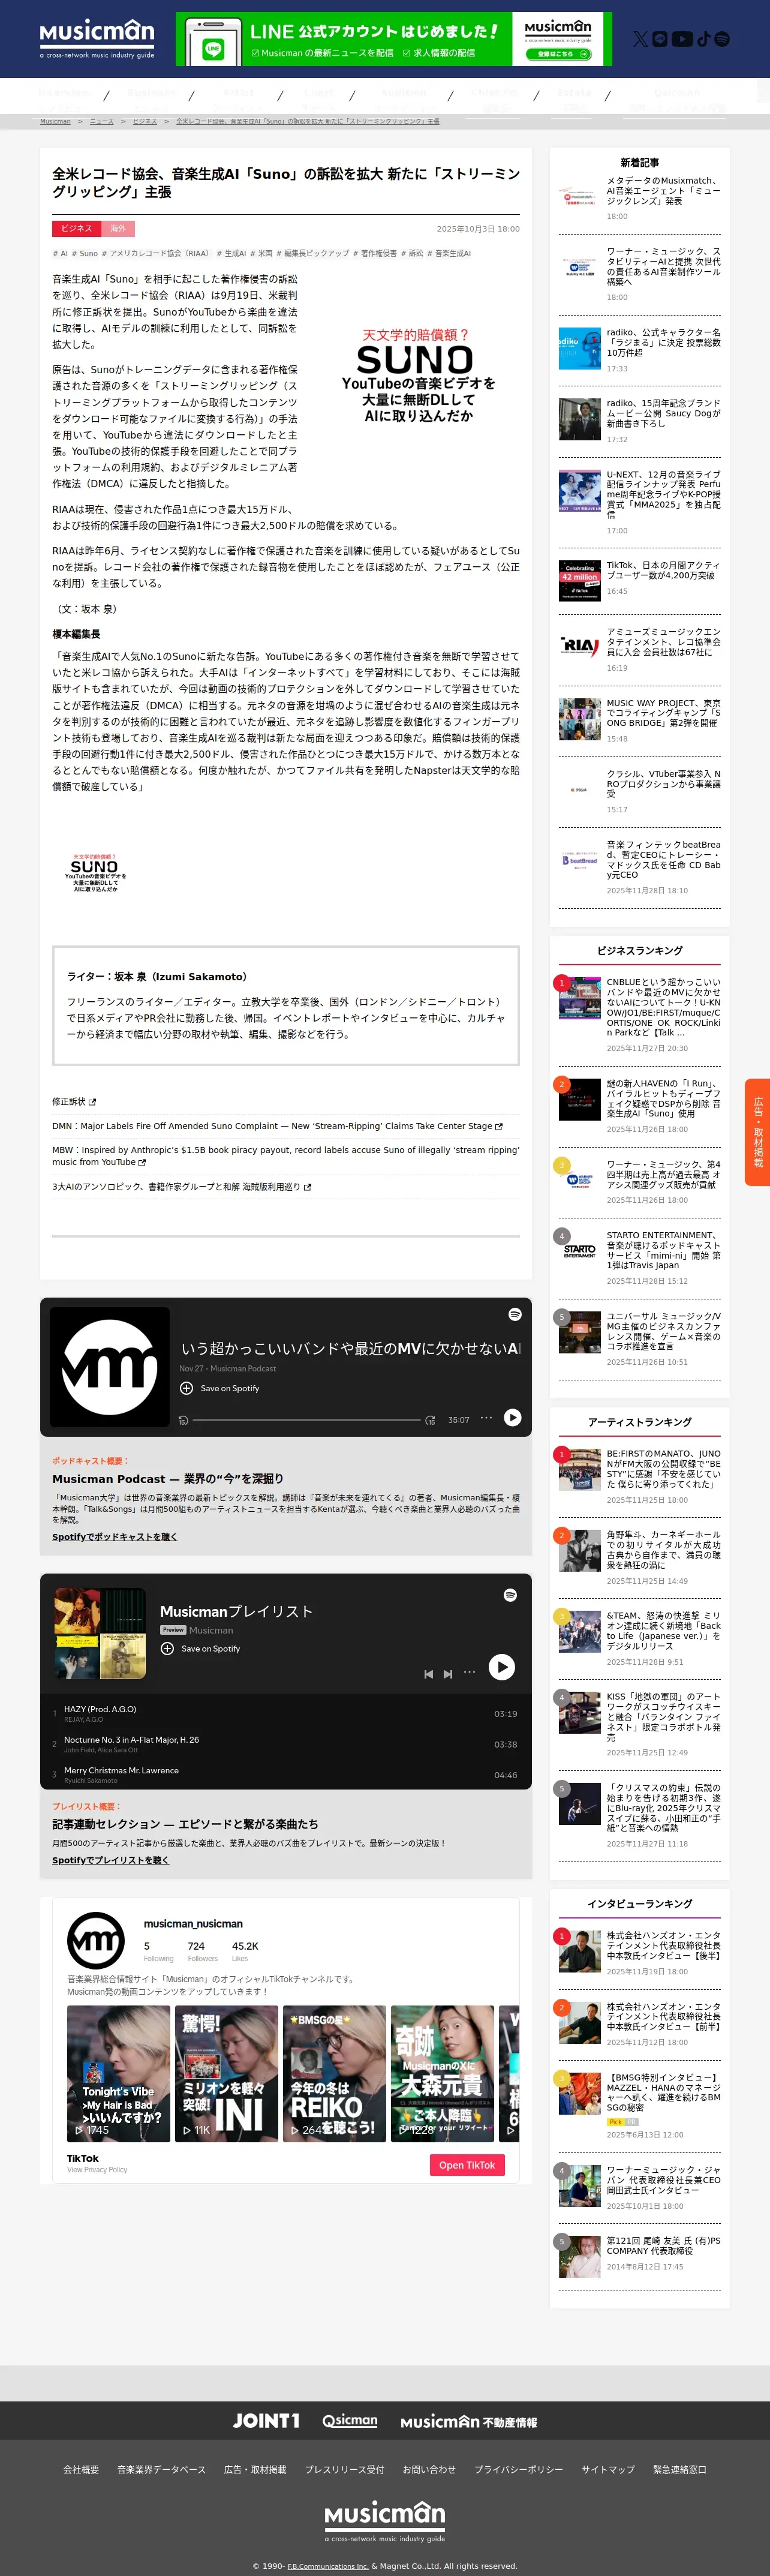Open TikTok video REIKO
770x2576 pixels.
pyautogui.click(x=334, y=2073)
